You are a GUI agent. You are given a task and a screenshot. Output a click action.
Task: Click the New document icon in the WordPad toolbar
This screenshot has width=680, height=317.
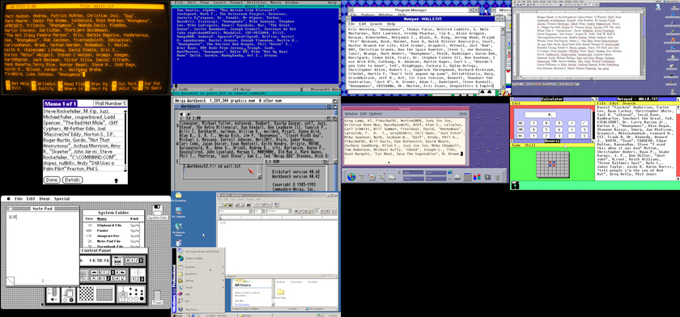pos(221,205)
